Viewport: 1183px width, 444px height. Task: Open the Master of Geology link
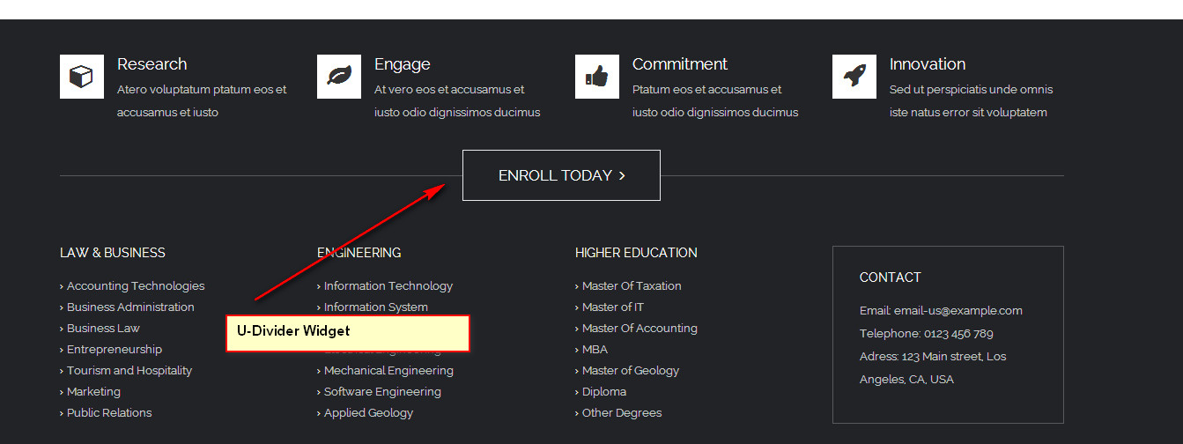point(630,370)
